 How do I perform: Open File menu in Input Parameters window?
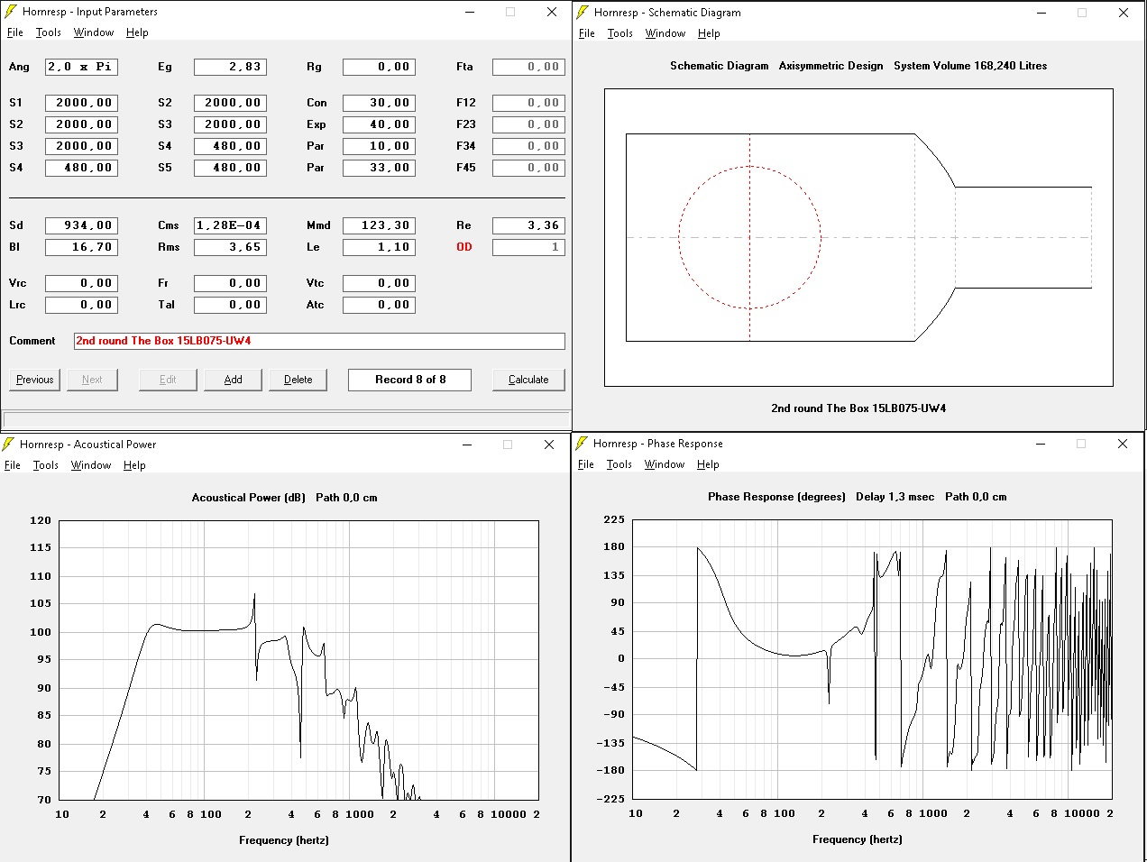click(x=15, y=32)
